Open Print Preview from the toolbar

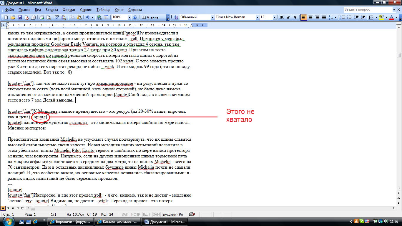point(48,17)
